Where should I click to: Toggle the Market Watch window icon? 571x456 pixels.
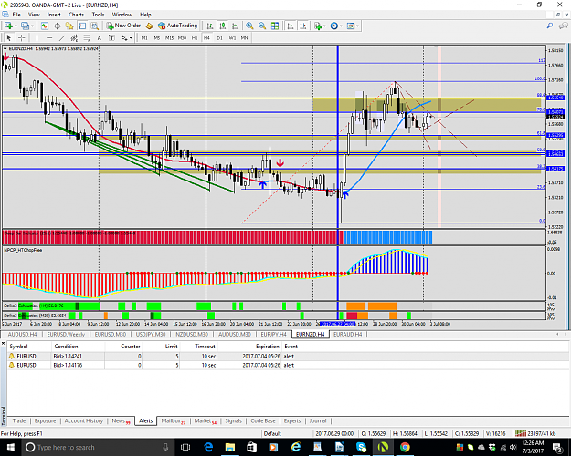pos(45,26)
